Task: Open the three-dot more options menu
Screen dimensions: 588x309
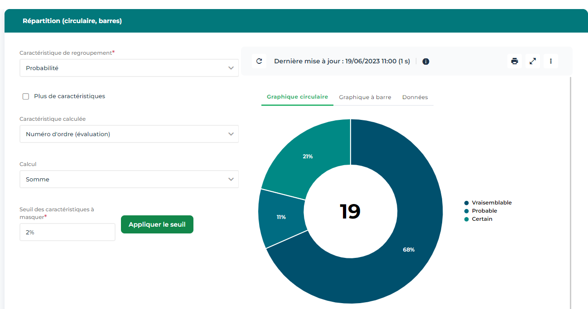Action: coord(551,61)
